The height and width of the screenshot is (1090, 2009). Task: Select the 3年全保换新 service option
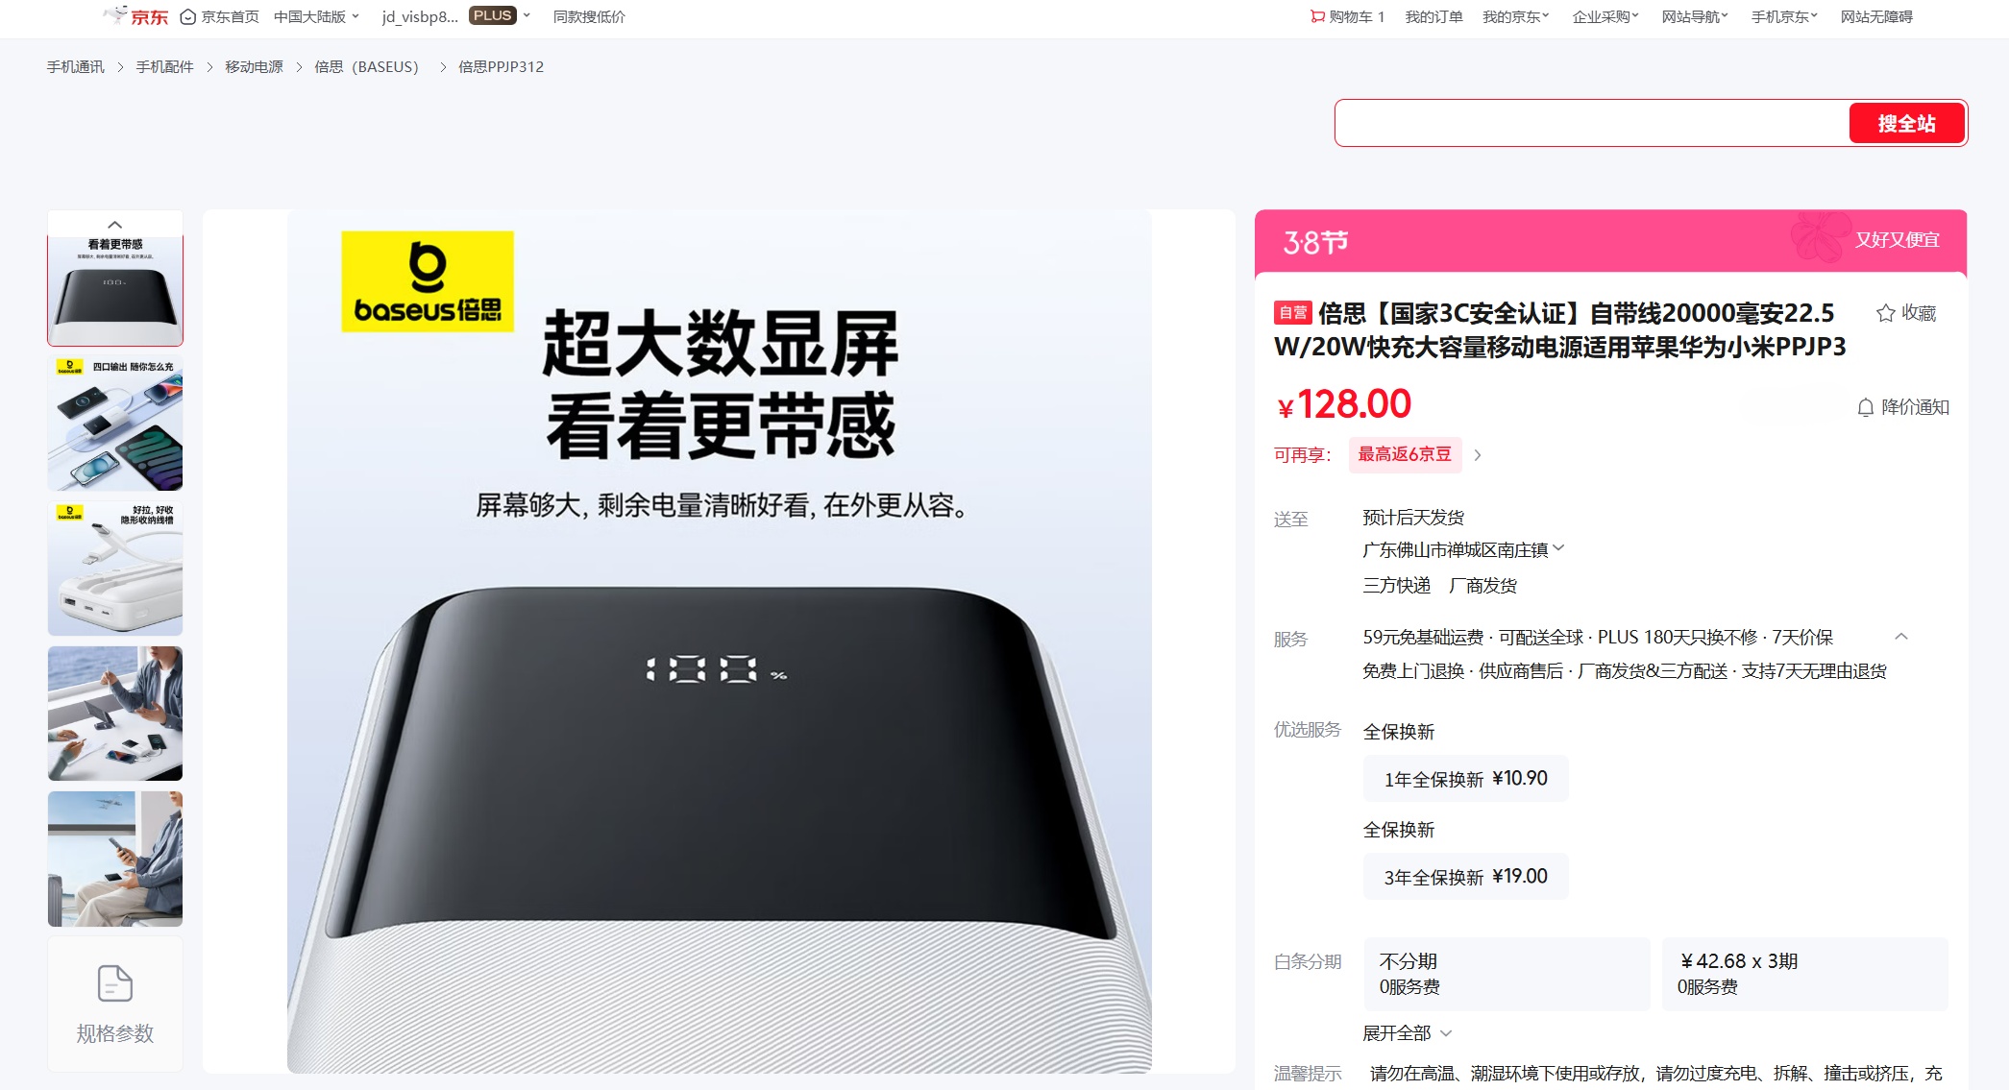[1465, 877]
